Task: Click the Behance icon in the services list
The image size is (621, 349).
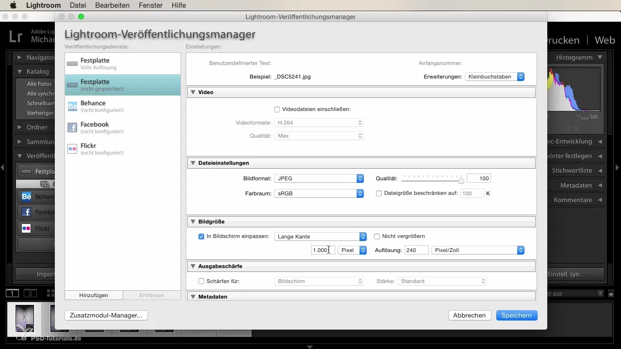Action: (x=72, y=106)
